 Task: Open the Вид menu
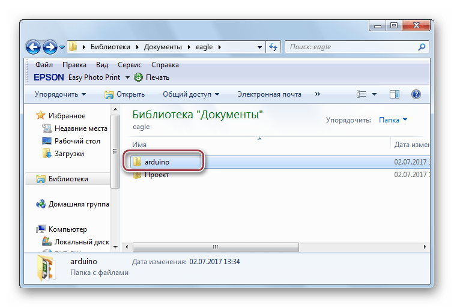coord(102,65)
